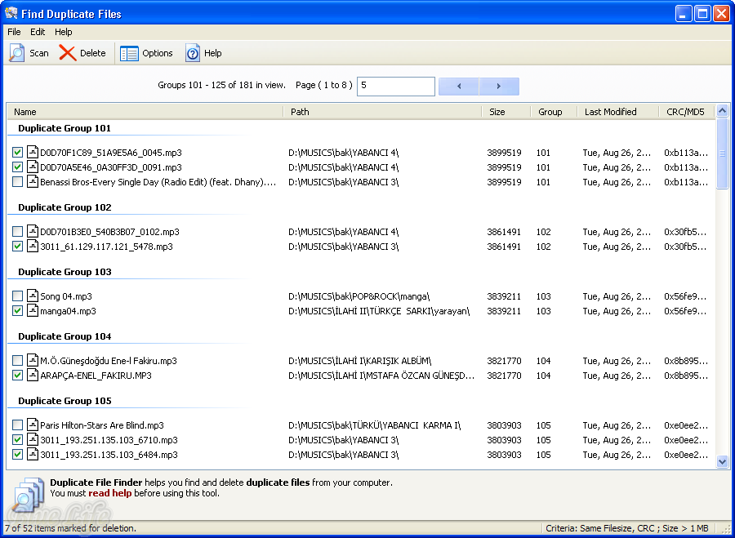Click the red Delete X icon
Viewport: 735px width, 538px height.
click(x=67, y=53)
